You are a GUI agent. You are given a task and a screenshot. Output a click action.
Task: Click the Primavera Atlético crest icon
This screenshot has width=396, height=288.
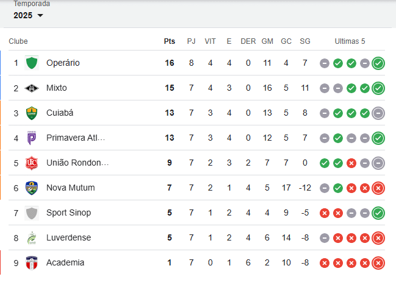click(x=32, y=138)
